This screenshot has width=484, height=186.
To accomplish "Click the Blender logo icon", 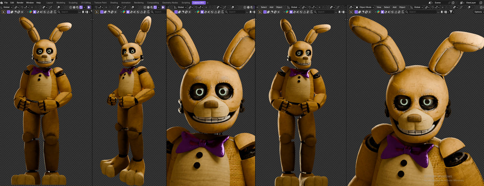I will (x=2, y=3).
